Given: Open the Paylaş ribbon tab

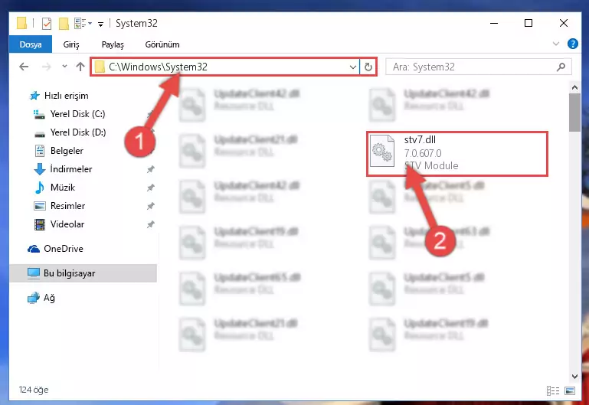Looking at the screenshot, I should (113, 44).
